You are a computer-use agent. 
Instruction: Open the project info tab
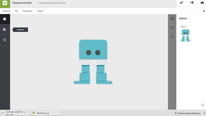[5, 40]
